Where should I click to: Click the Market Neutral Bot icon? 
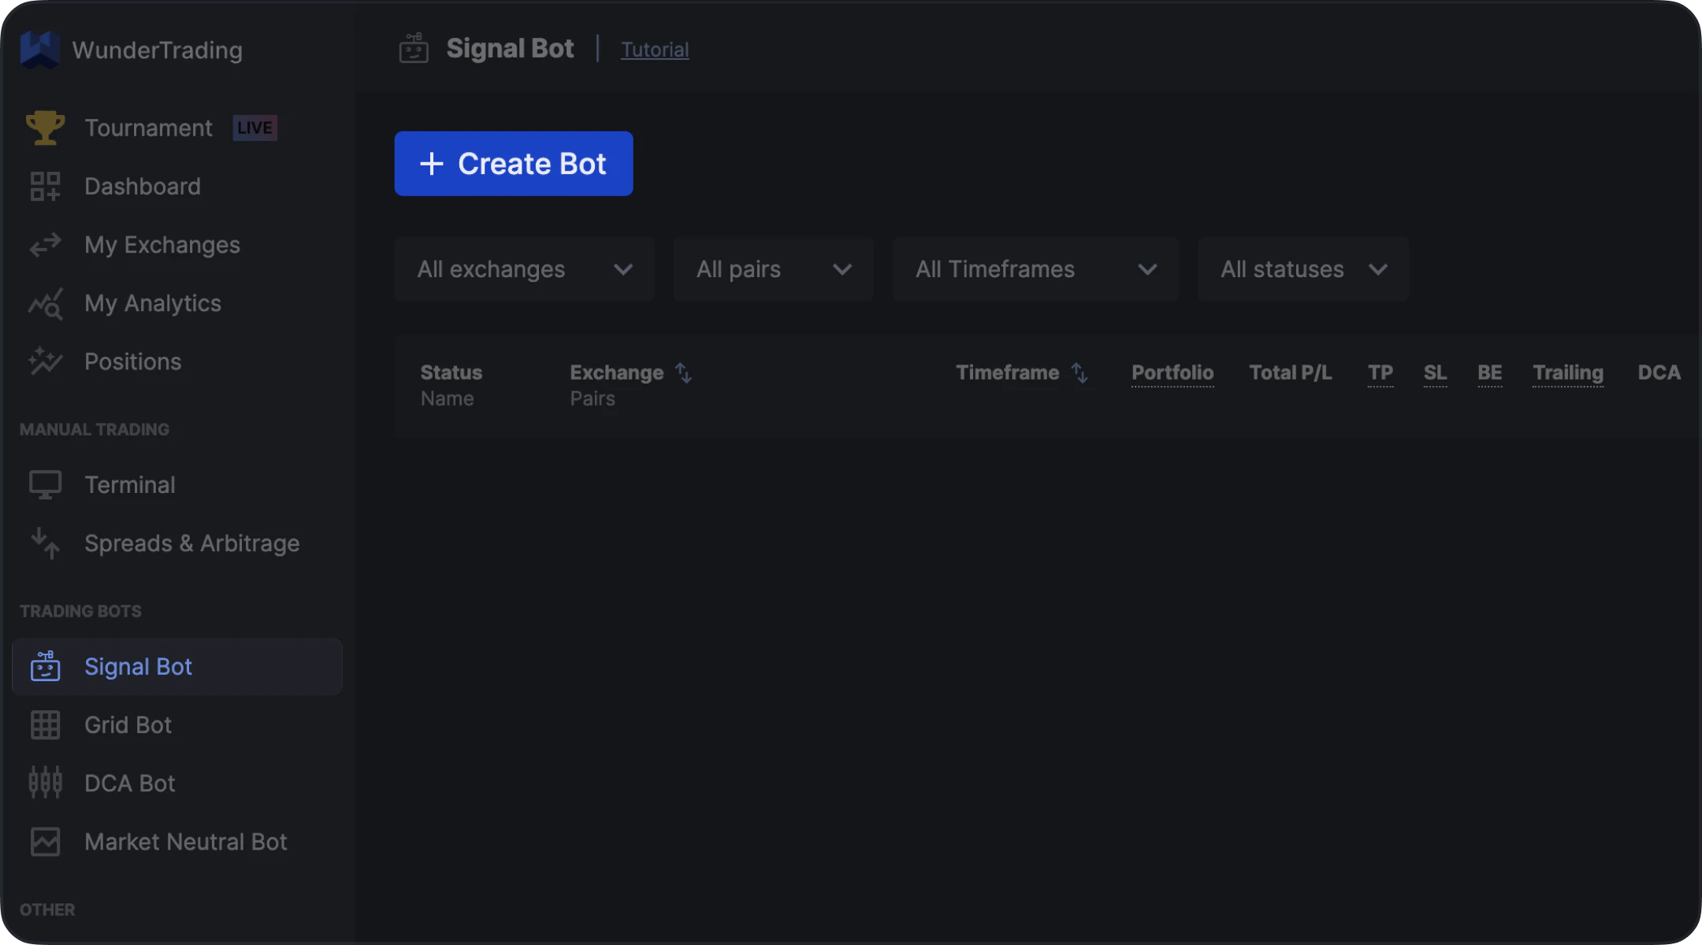(x=45, y=842)
